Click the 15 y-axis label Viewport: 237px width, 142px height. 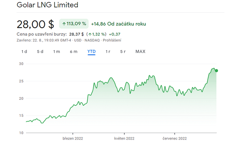pyautogui.click(x=21, y=116)
